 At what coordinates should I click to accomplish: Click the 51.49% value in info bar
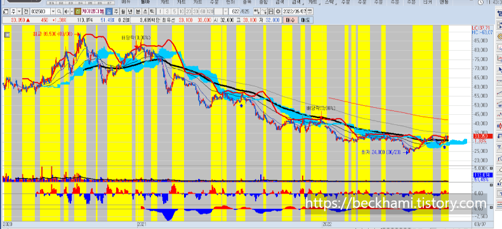107,20
